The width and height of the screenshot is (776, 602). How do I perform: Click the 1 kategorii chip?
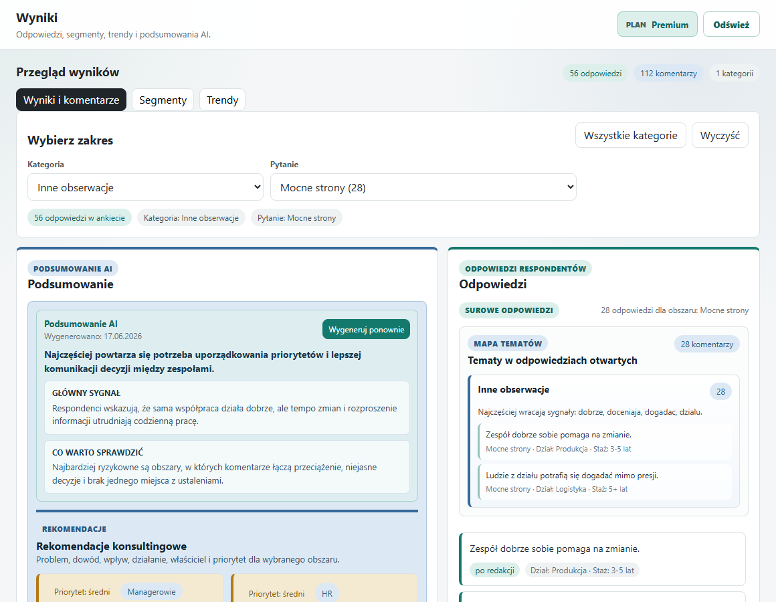(x=734, y=73)
